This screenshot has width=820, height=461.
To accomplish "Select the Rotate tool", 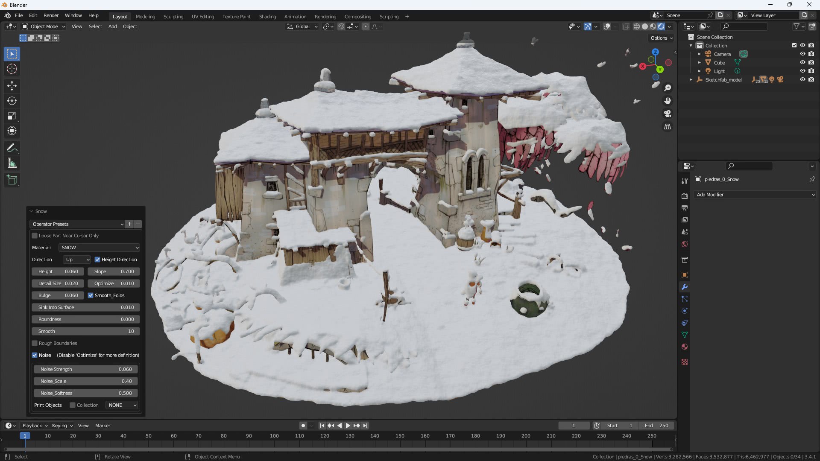I will coord(12,101).
